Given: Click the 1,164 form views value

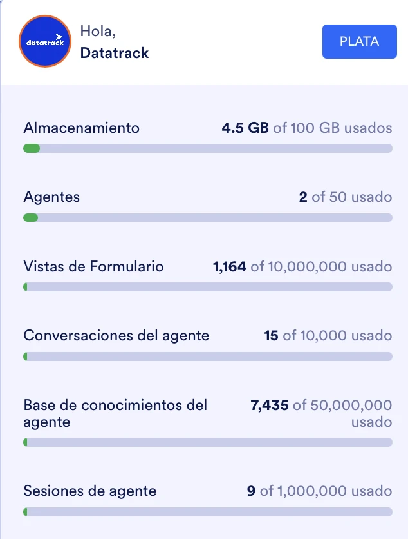Looking at the screenshot, I should point(228,266).
